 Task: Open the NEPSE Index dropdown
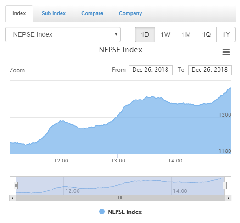click(x=63, y=34)
